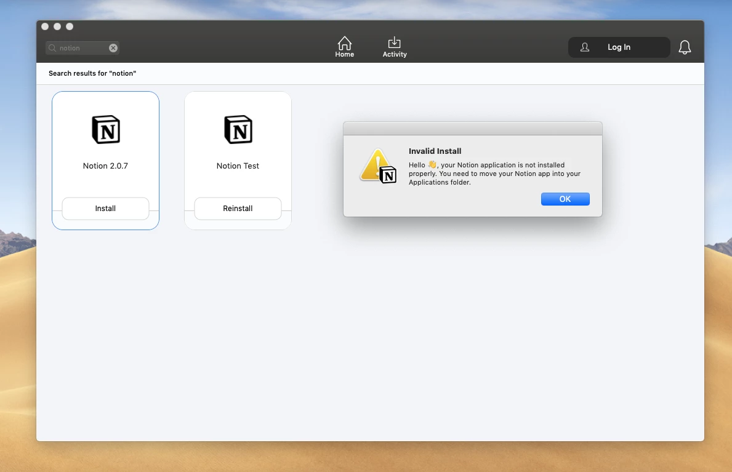Click the Notion Test app icon

click(x=238, y=129)
